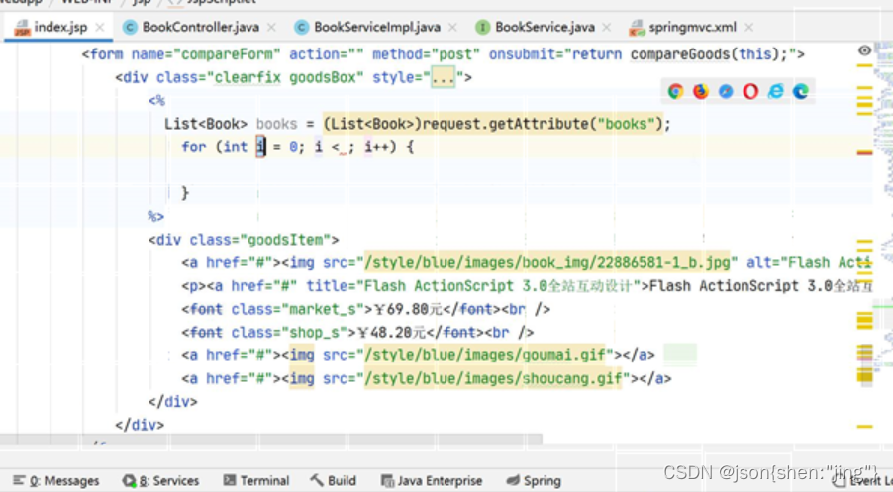Click the goumai.gif image path

tap(484, 355)
